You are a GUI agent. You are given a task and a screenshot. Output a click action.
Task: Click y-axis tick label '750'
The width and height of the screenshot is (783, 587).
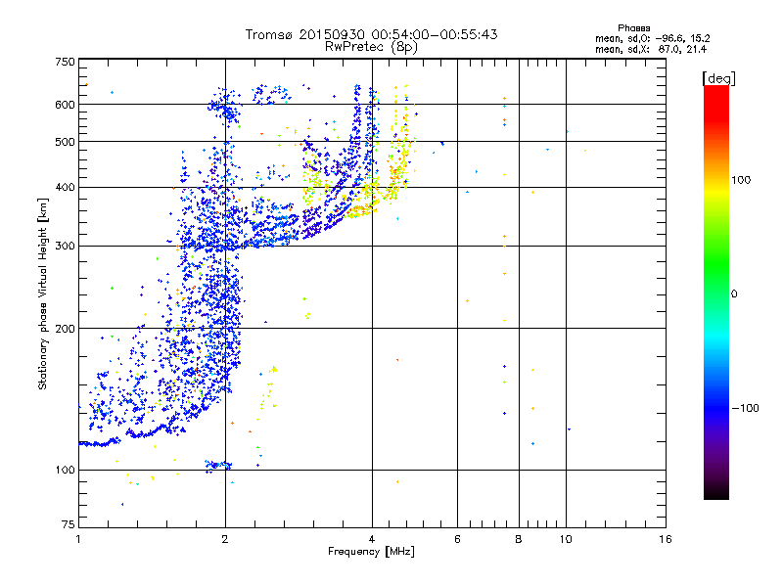coord(65,62)
